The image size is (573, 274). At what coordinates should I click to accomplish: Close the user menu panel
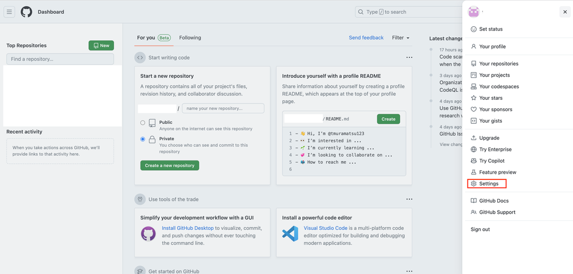[565, 12]
